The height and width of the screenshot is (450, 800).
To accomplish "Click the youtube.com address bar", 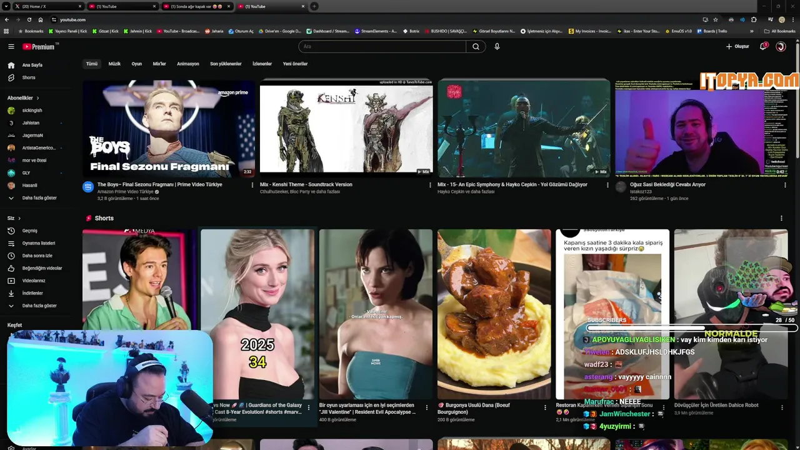I will (375, 19).
